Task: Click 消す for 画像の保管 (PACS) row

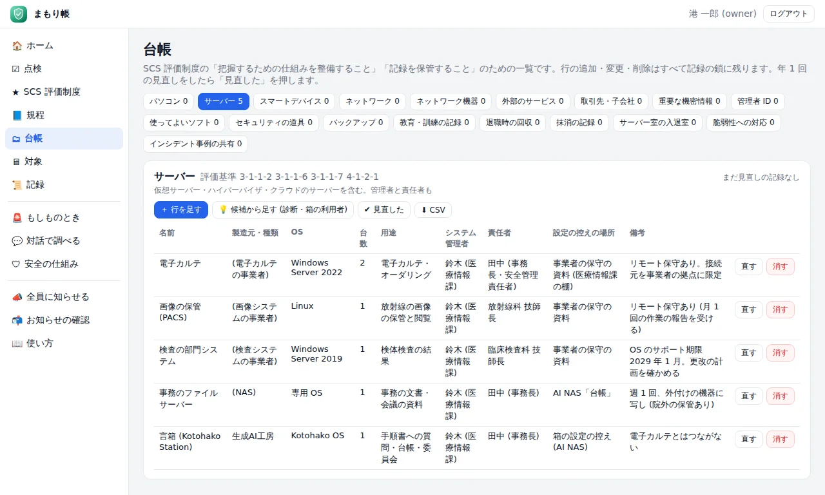Action: [781, 310]
